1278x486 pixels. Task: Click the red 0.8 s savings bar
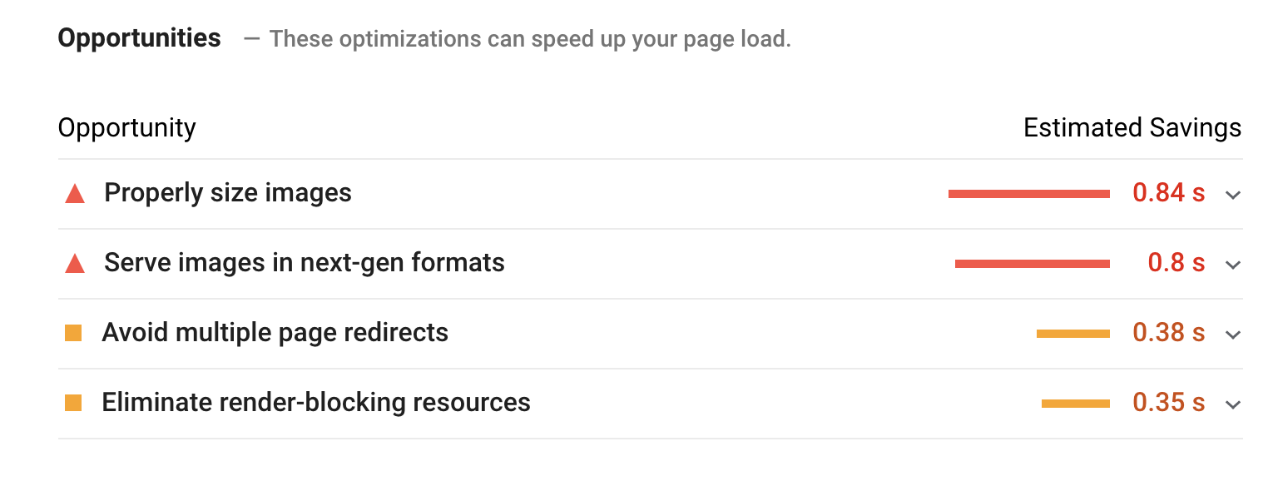(1032, 264)
